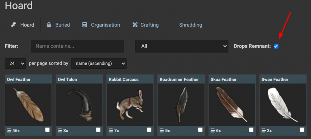Click the feather icon on Hoard tab
Screen dimensions: 311x139
click(x=14, y=25)
